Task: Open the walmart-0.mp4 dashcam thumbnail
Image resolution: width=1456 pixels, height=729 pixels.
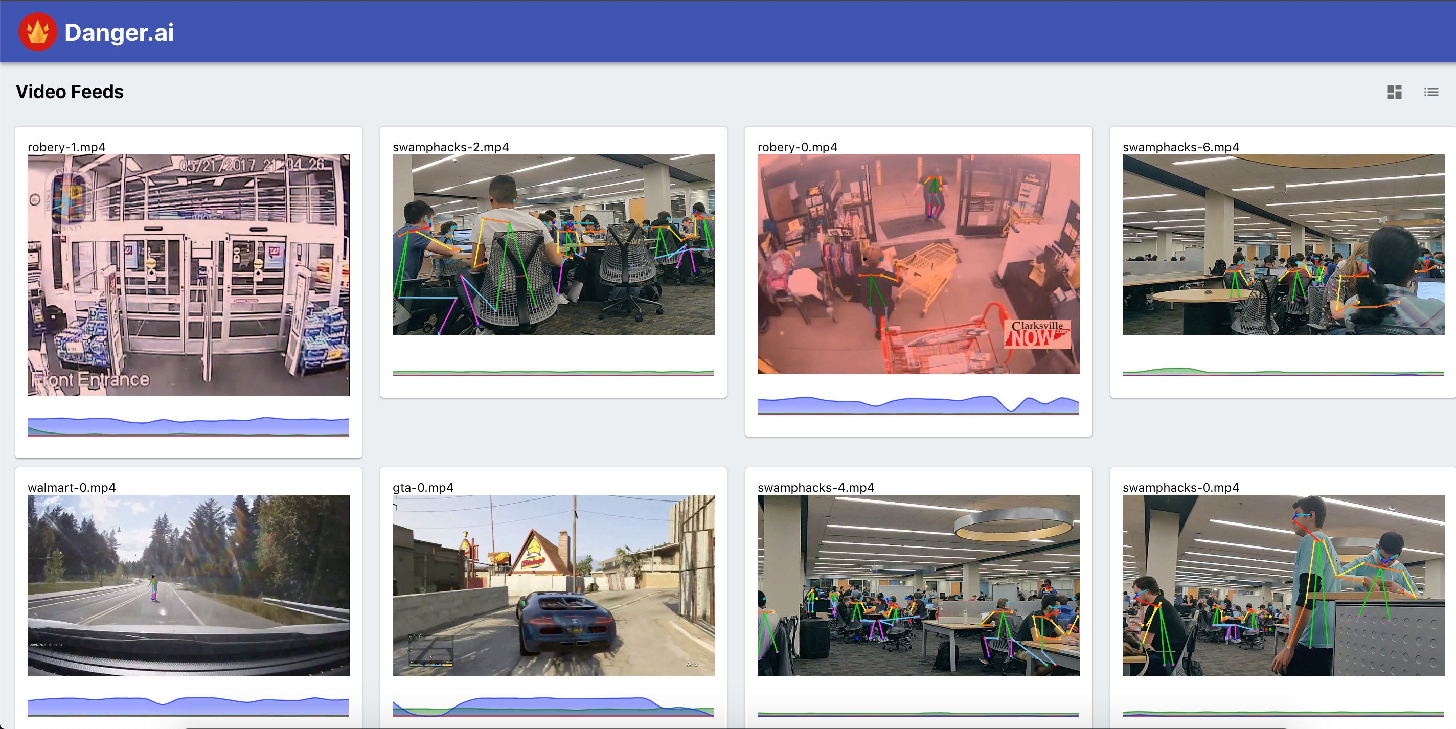Action: 188,585
